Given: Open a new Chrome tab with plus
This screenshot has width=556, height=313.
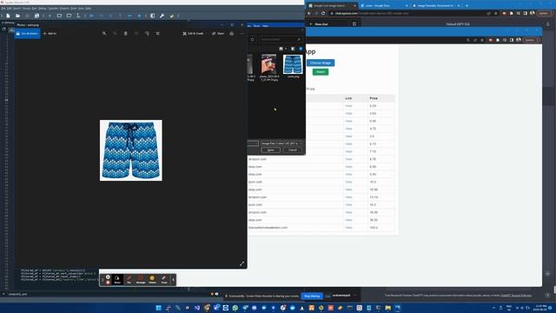Looking at the screenshot, I should coord(467,6).
